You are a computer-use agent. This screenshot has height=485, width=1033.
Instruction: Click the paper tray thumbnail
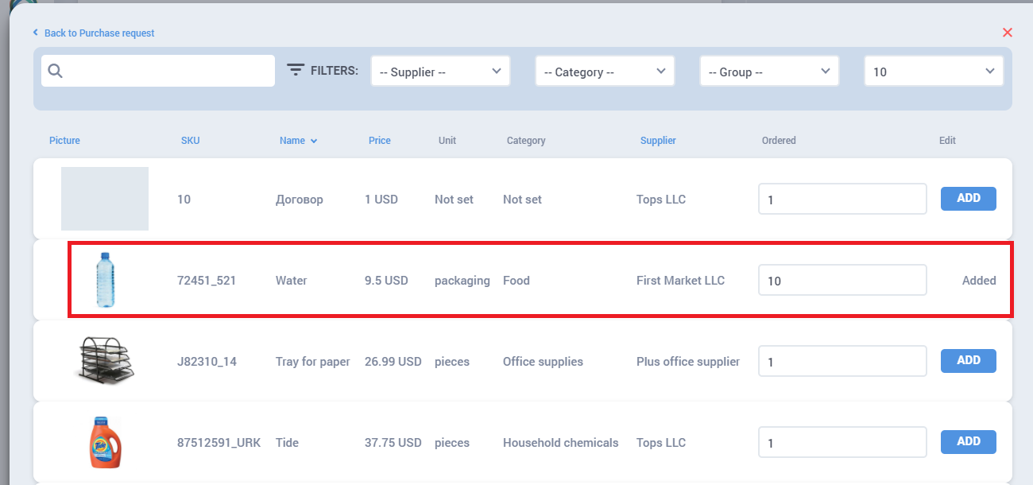(x=105, y=360)
